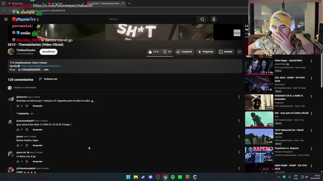323x181 pixels.
Task: Click the Añade un comentario field
Action: pyautogui.click(x=127, y=87)
